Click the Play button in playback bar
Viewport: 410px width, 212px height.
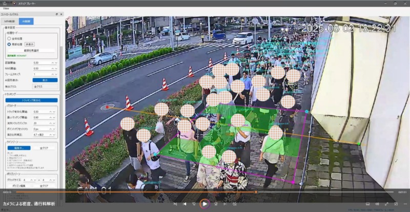[204, 204]
